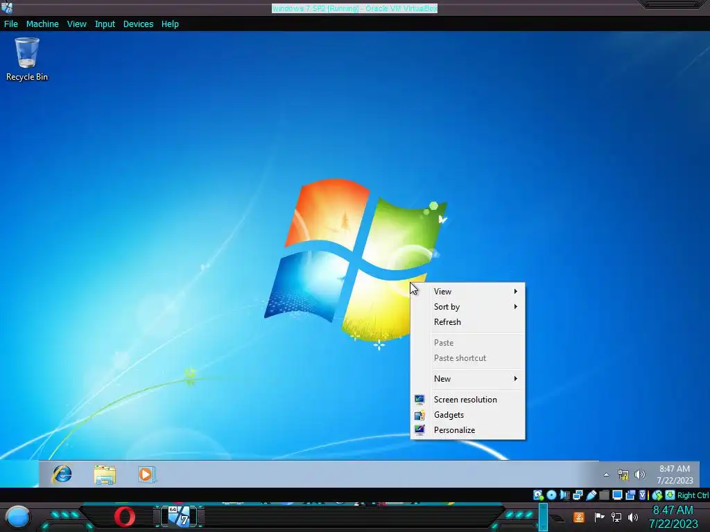Click the USB devices indicator in VirtualBox status bar
The width and height of the screenshot is (710, 532).
pyautogui.click(x=591, y=495)
